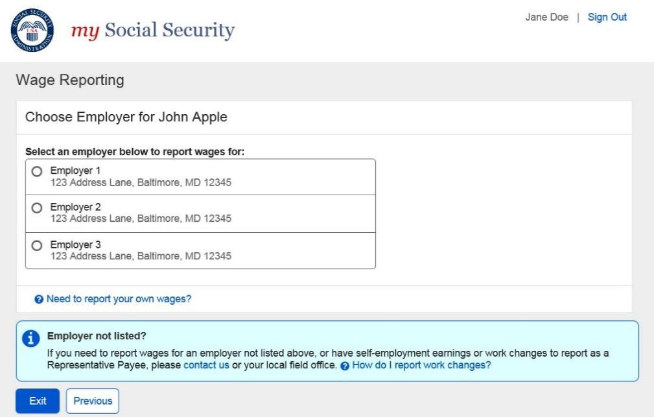The image size is (654, 417).
Task: Click the "my Social Security" site title
Action: pos(153,30)
